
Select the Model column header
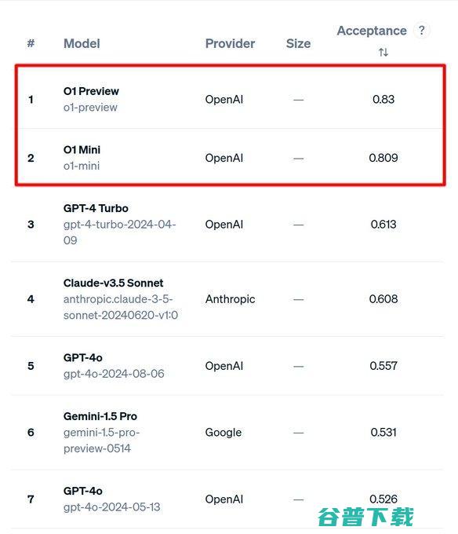(82, 44)
